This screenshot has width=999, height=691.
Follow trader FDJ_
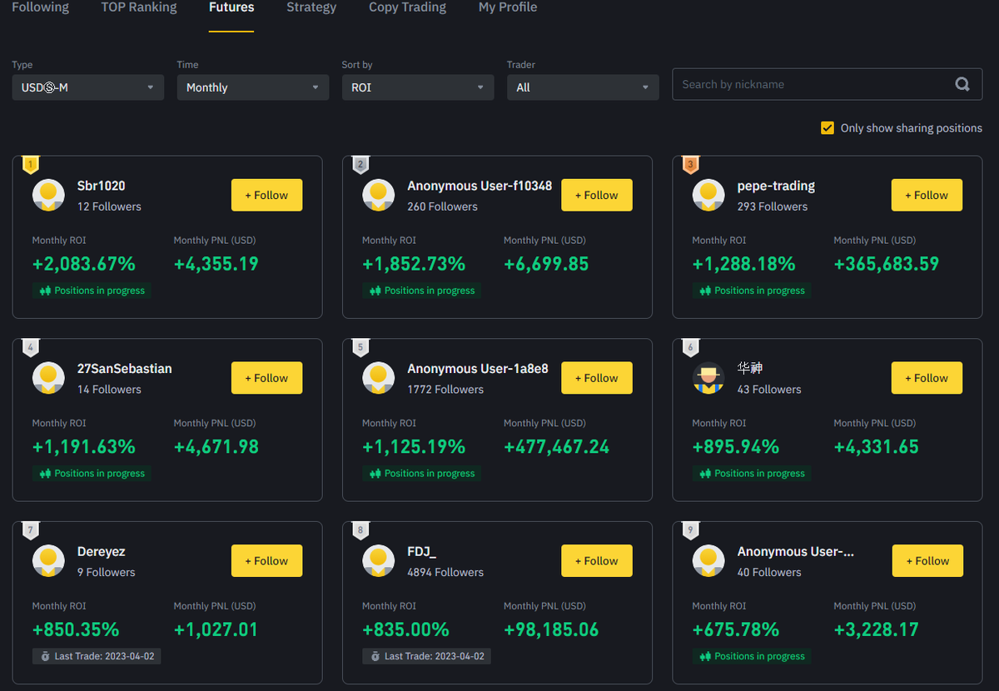click(597, 561)
